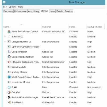This screenshot has width=107, height=107.
Task: Select the Atmel TouchScreen Control icon
Action: coord(9,32)
